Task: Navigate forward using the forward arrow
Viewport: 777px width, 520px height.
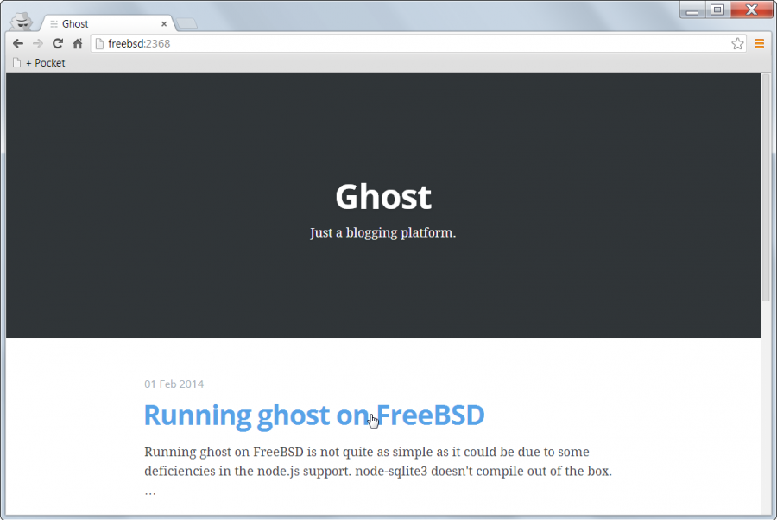Action: tap(37, 43)
